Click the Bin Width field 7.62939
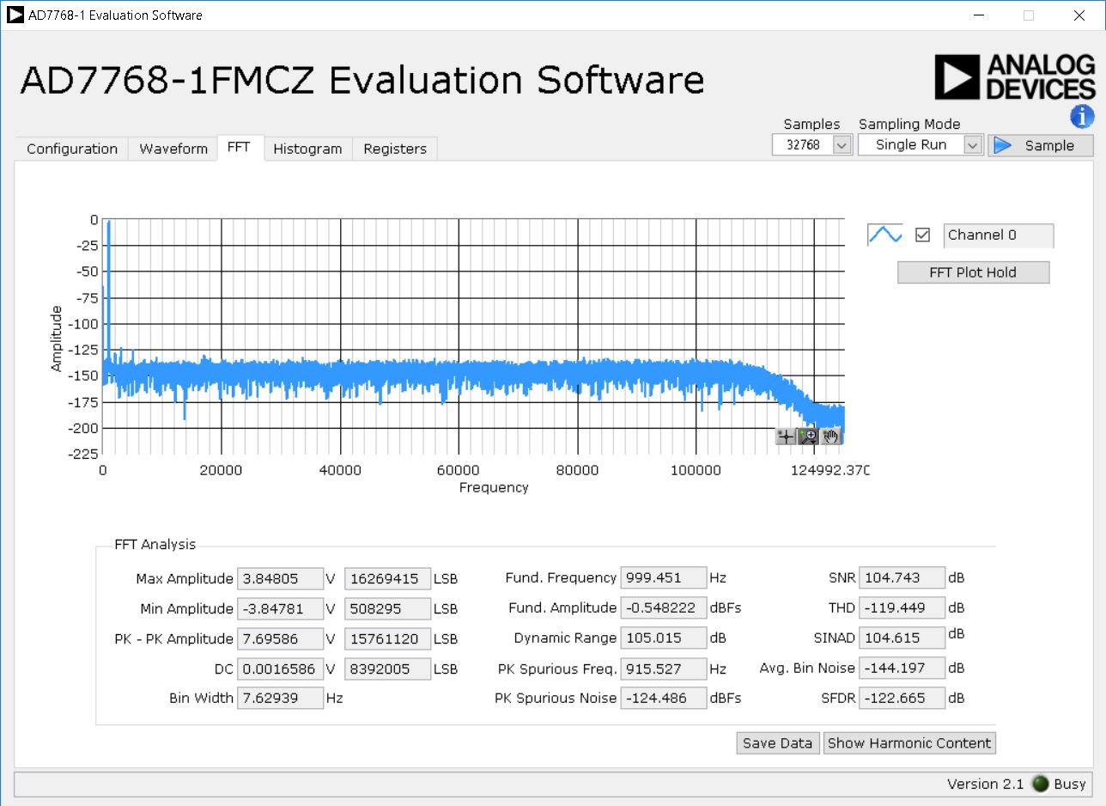The image size is (1106, 806). (x=281, y=698)
